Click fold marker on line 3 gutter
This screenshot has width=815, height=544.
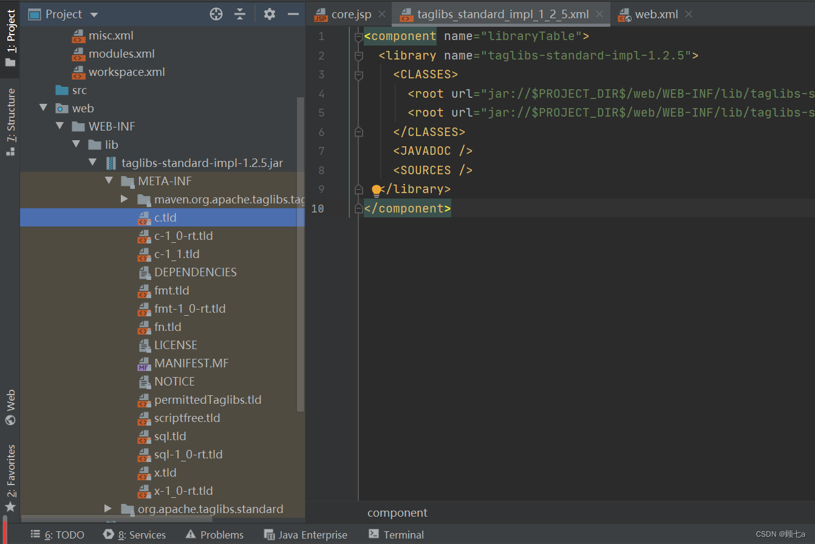[358, 75]
